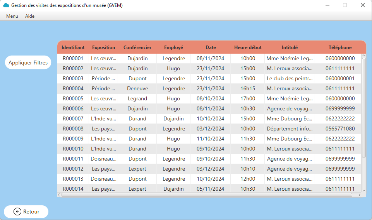
Task: Click the circled back arrow icon beside Retour
Action: [17, 212]
